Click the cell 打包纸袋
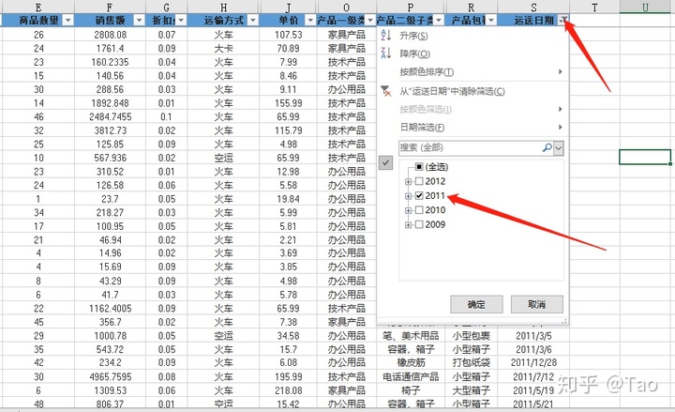 [x=472, y=362]
